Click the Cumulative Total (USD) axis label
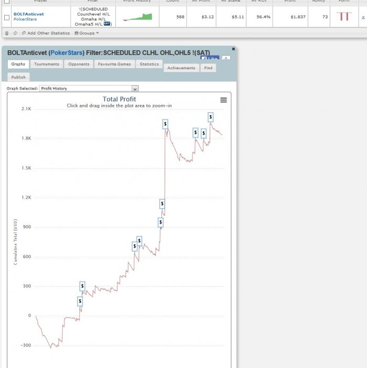 click(16, 242)
